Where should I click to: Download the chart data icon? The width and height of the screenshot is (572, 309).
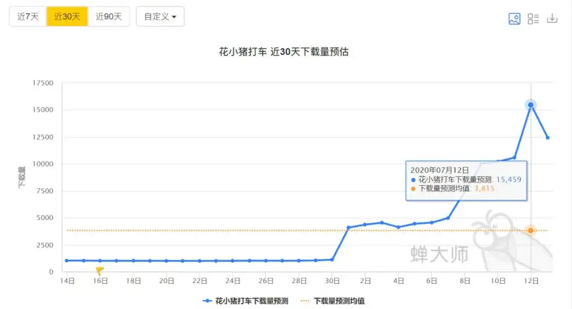click(x=552, y=18)
